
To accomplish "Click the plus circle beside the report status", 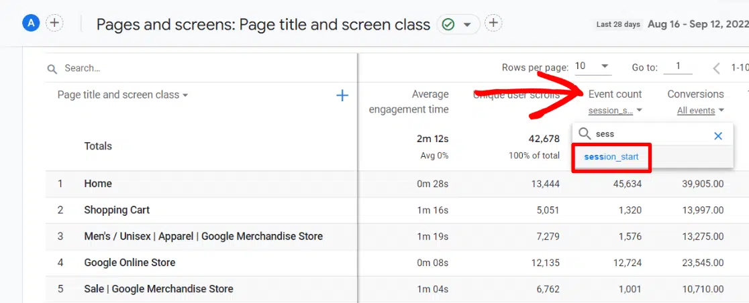I will 493,23.
